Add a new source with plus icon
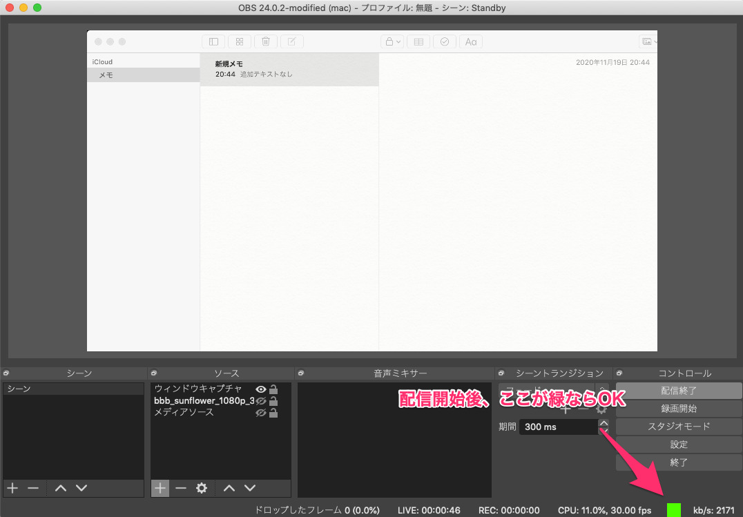The image size is (743, 517). coord(160,488)
